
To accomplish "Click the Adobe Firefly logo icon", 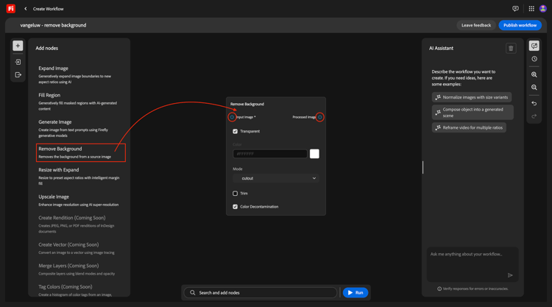I will pos(11,8).
